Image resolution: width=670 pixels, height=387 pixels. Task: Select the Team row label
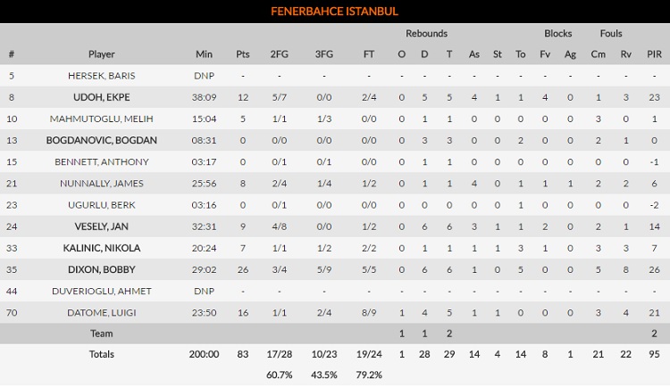[102, 333]
